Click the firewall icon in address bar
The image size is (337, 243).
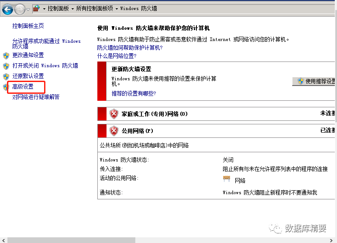coord(36,9)
